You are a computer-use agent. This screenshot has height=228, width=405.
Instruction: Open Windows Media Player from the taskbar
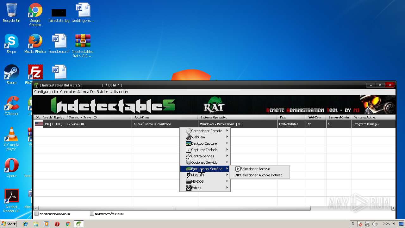(47, 224)
